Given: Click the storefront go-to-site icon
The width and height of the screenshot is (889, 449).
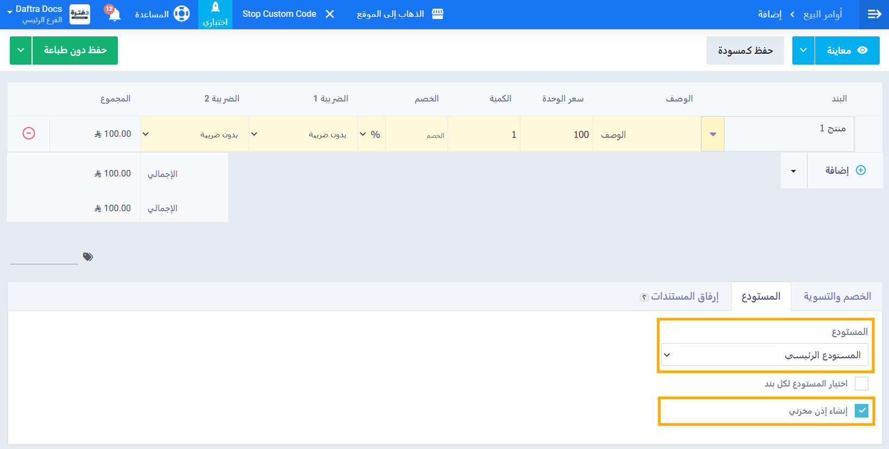Looking at the screenshot, I should tap(438, 14).
